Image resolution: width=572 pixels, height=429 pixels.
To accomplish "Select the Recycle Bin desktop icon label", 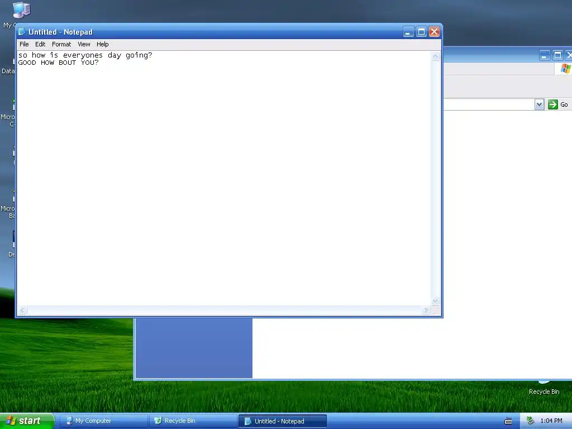I will [x=544, y=392].
